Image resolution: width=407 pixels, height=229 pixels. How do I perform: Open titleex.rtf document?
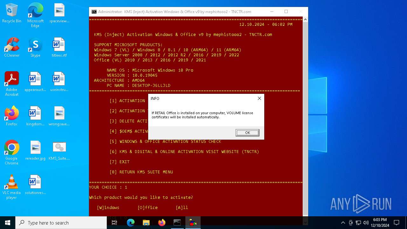click(x=59, y=47)
